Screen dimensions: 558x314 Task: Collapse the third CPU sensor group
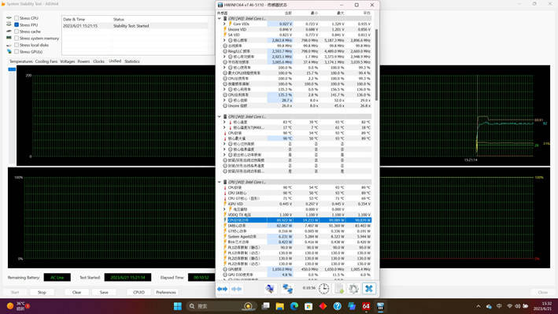220,182
